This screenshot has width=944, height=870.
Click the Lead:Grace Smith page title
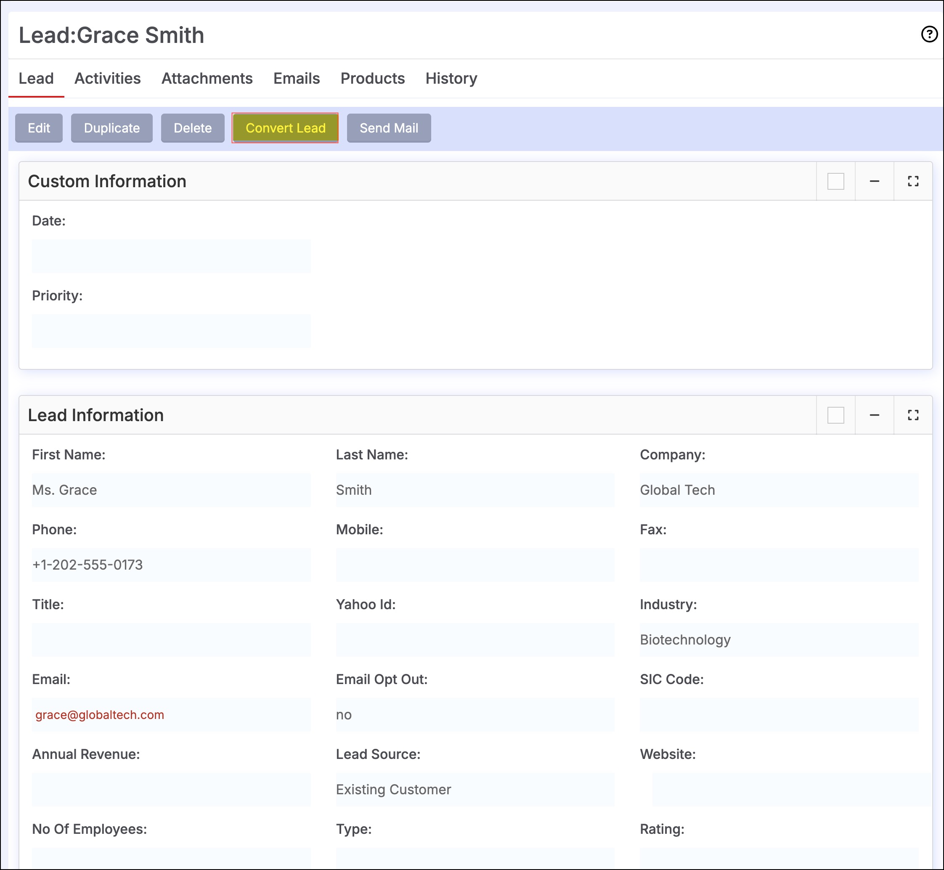(111, 35)
